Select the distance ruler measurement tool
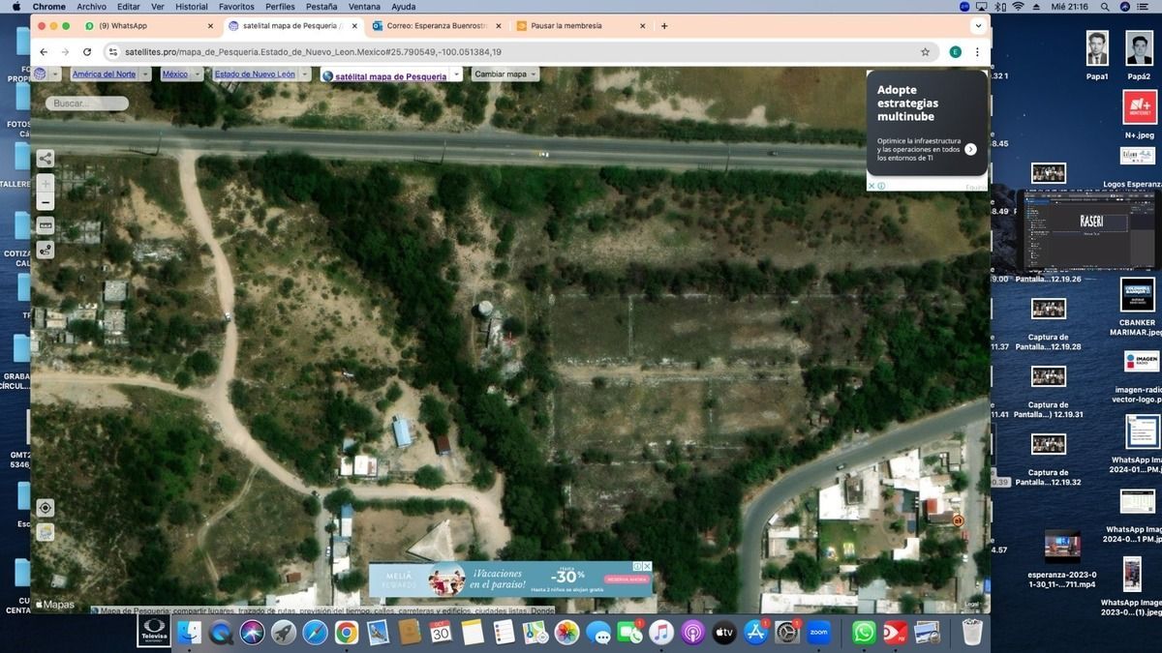Screen dimensions: 1162x653 [46, 225]
